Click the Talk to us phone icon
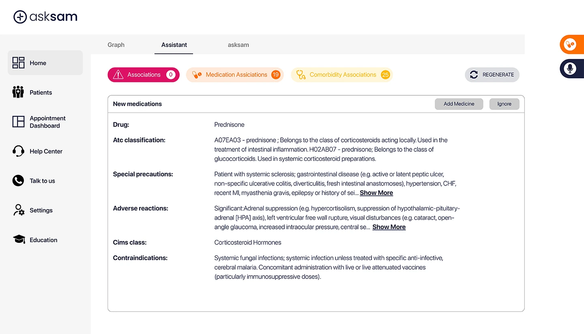This screenshot has width=584, height=334. click(18, 181)
